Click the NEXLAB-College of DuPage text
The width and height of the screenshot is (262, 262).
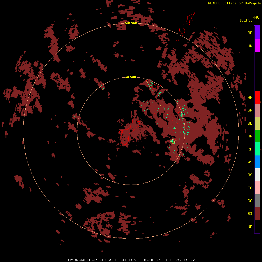[x=232, y=3]
